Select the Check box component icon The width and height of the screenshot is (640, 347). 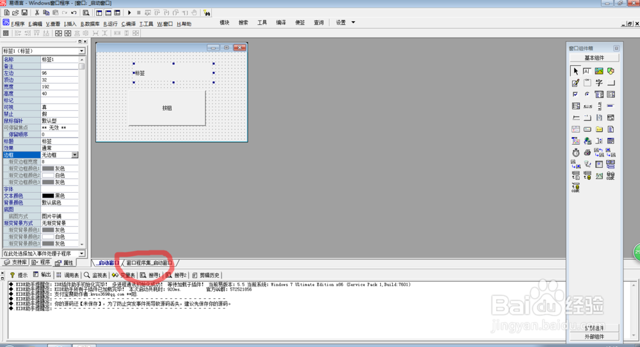(575, 94)
